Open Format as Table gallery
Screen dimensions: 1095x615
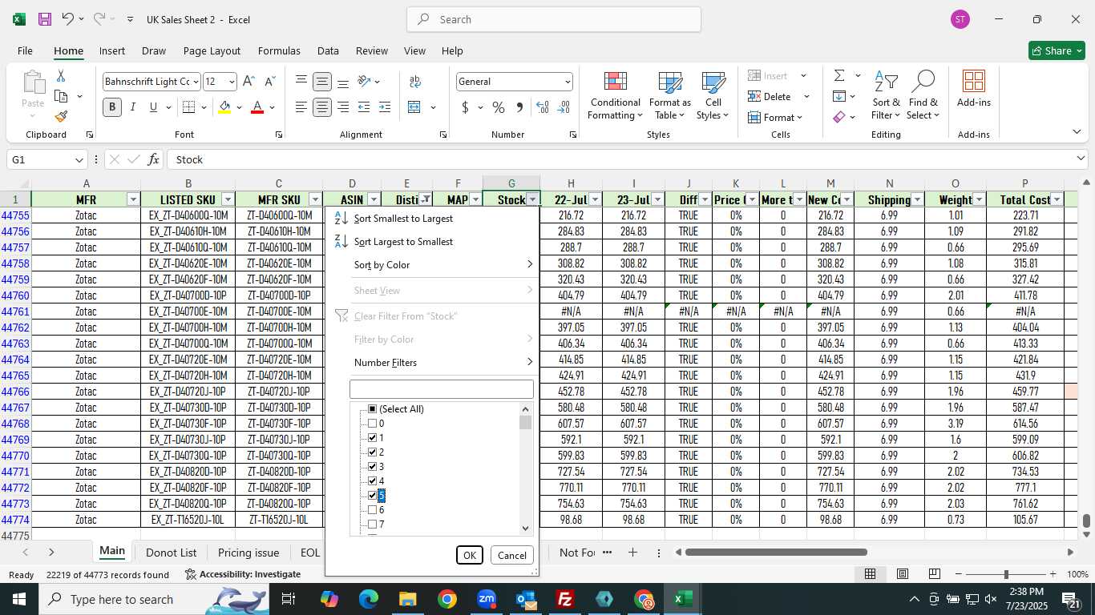point(669,96)
